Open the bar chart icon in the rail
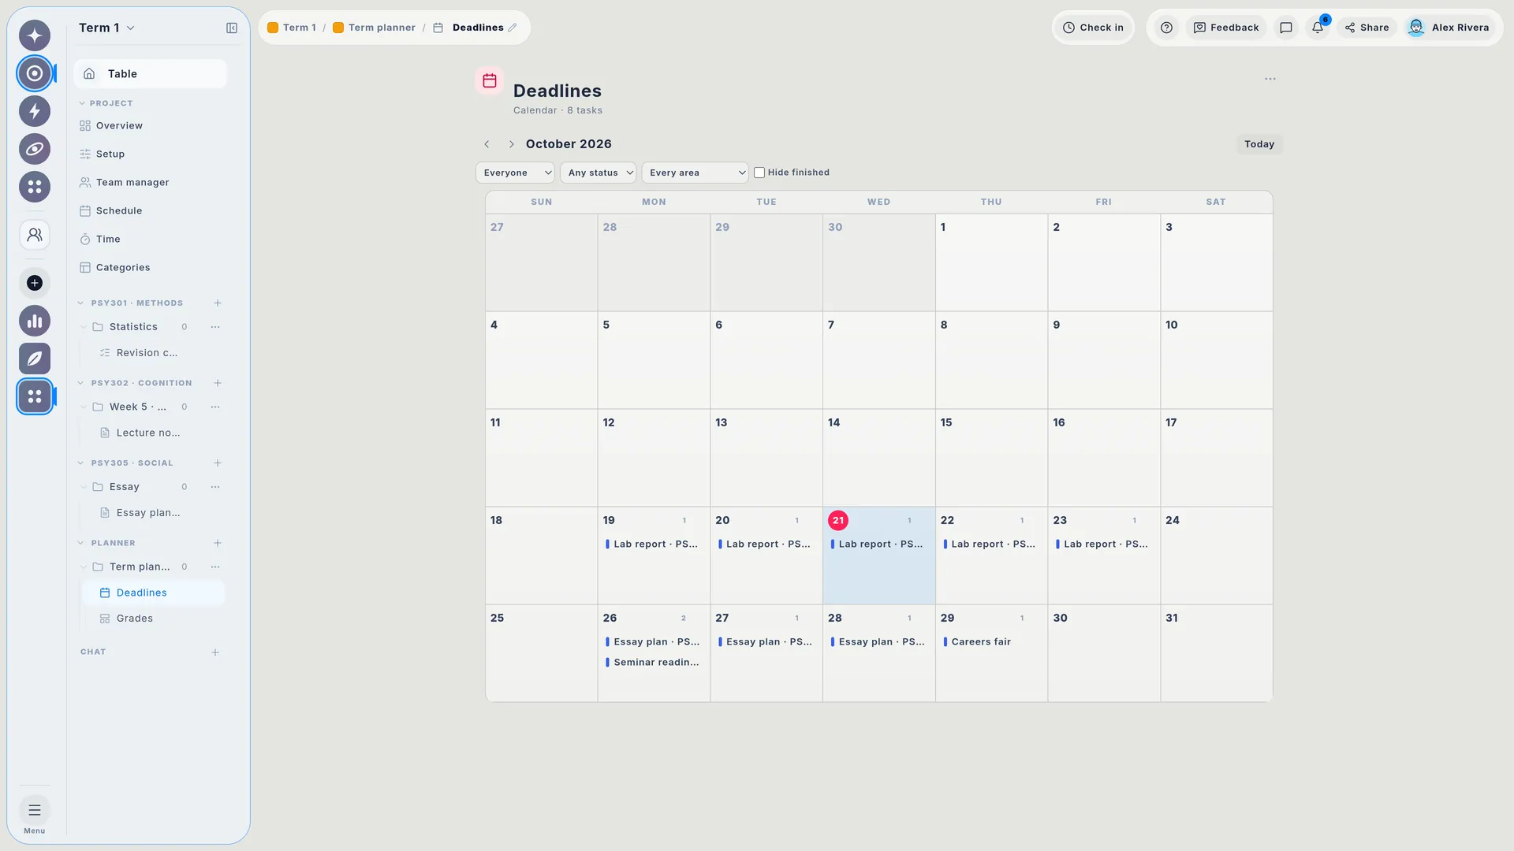The height and width of the screenshot is (851, 1514). coord(35,321)
